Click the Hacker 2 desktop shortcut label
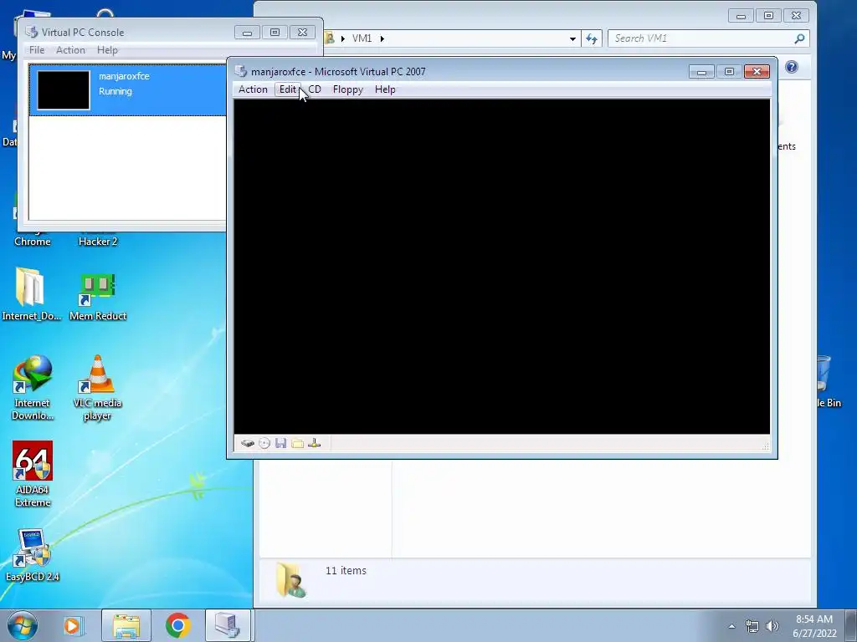This screenshot has height=642, width=857. tap(98, 242)
